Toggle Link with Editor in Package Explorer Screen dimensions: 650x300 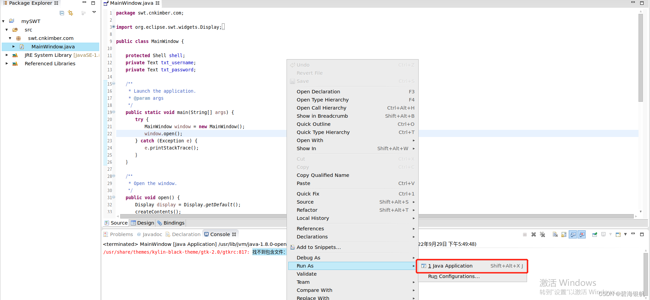pyautogui.click(x=70, y=13)
